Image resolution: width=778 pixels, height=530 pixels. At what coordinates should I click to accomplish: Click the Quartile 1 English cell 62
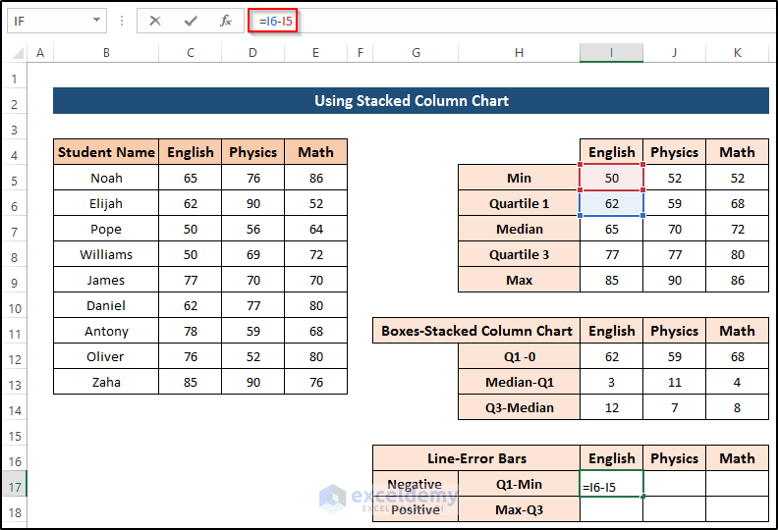coord(611,203)
